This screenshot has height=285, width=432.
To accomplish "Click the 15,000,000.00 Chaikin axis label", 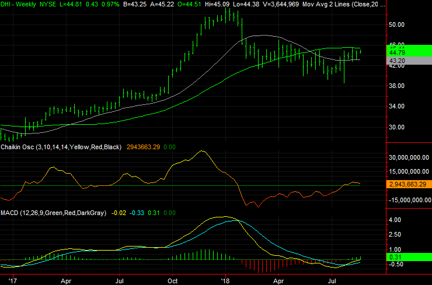I will [x=409, y=172].
